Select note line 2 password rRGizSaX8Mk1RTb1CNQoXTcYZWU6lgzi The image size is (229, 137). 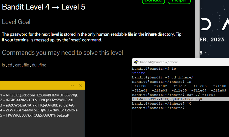(39, 100)
